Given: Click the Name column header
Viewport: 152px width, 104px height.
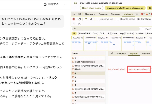Looking at the screenshot, I should point(88,53).
